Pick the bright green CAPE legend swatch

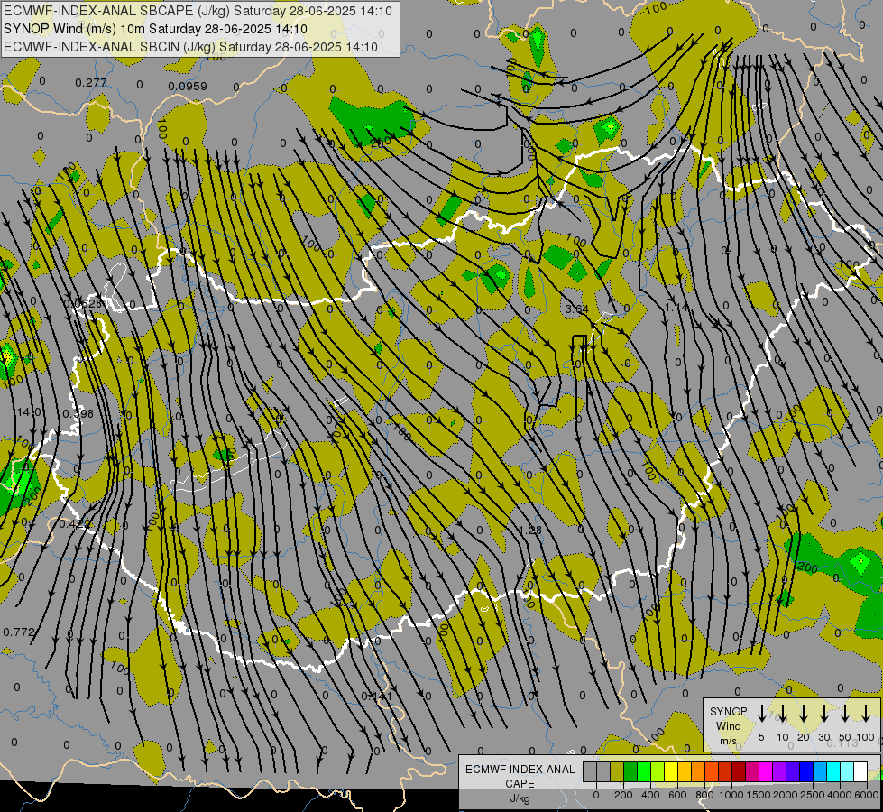[x=644, y=771]
